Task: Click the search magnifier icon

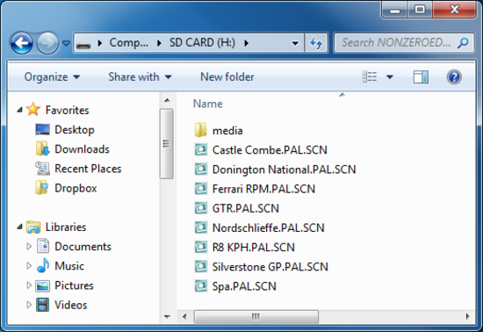Action: click(463, 43)
